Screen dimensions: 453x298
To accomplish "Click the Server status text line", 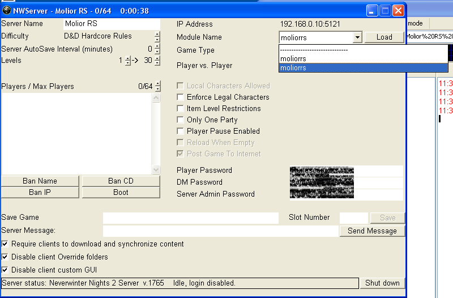I will [180, 283].
